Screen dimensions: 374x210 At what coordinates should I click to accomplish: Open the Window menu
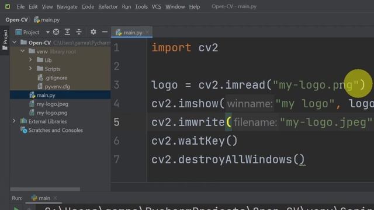point(175,6)
